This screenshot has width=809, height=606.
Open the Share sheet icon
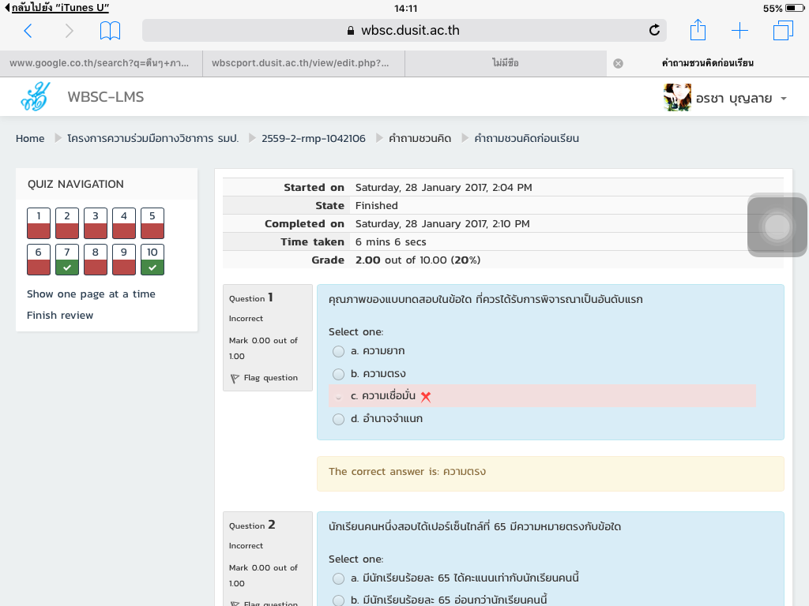coord(698,31)
